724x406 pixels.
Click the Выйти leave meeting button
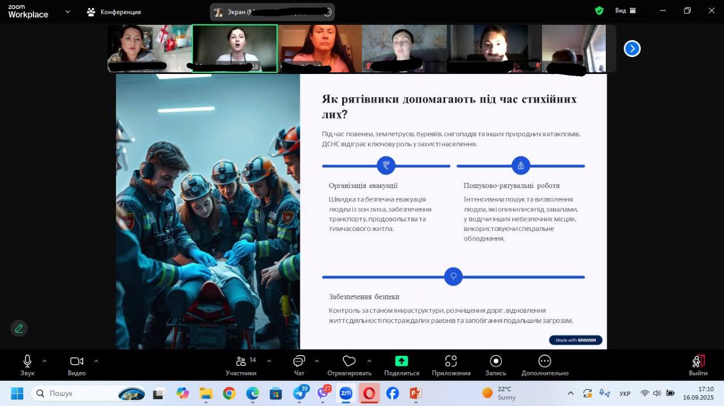pyautogui.click(x=698, y=364)
